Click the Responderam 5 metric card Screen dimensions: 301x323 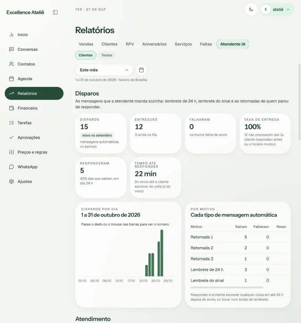tap(101, 177)
